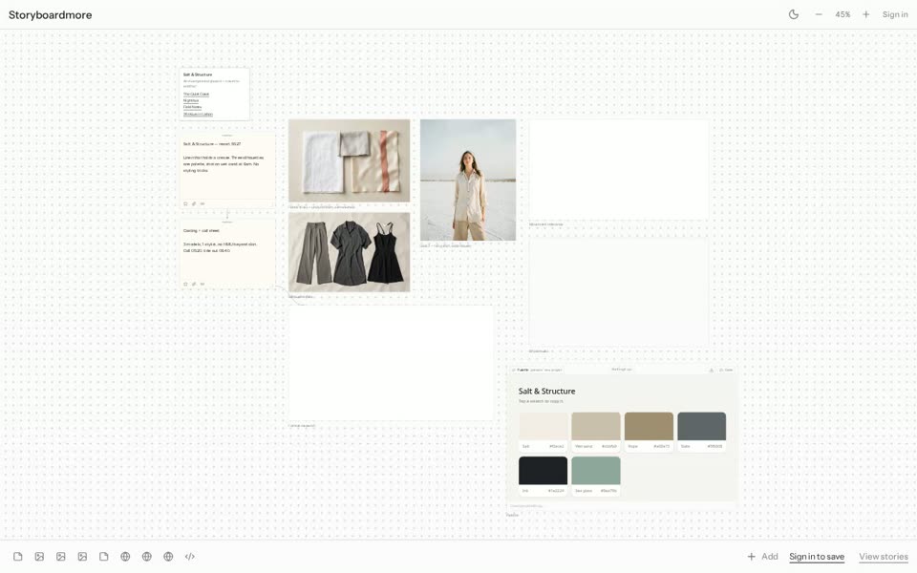Click the link icon on the casting note
The image size is (917, 573).
[x=194, y=285]
